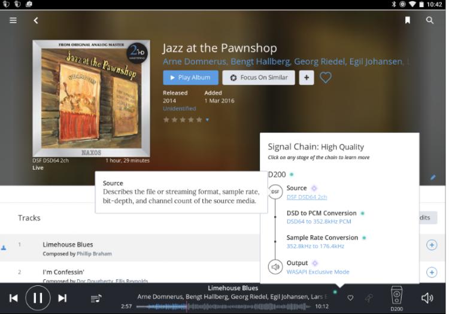Click the green dot next to D200
The image size is (449, 314).
coord(292,174)
